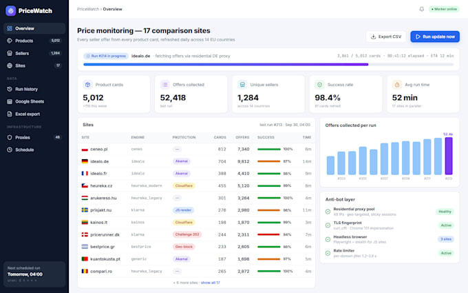
Task: Click the Greek flag beside bestprice.gr
Action: pos(85,247)
